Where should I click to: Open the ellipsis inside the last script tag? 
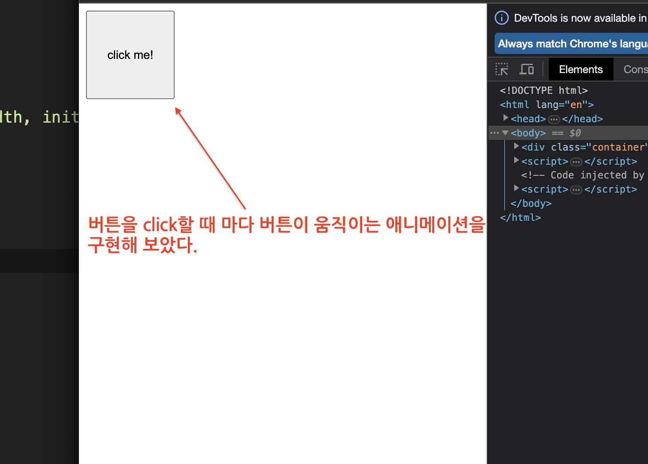click(x=576, y=190)
